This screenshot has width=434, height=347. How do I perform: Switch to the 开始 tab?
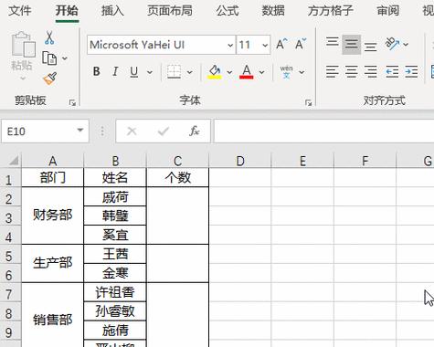pyautogui.click(x=67, y=11)
